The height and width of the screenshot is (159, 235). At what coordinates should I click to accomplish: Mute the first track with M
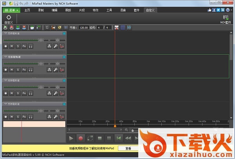[12, 46]
